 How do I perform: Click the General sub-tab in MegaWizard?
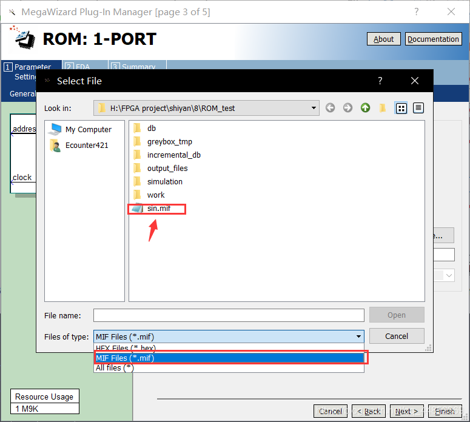click(23, 94)
